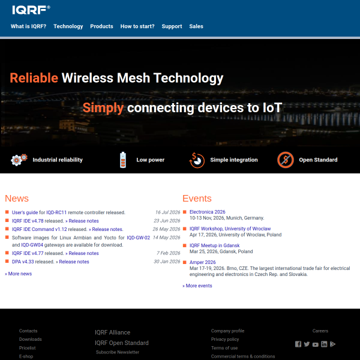Click the date 14 May 2026
Screen dimensions: 360x360
pyautogui.click(x=166, y=238)
